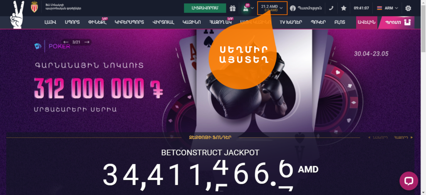The height and width of the screenshot is (195, 426).
Task: Open the user profile icon with 31 badge
Action: pyautogui.click(x=245, y=8)
